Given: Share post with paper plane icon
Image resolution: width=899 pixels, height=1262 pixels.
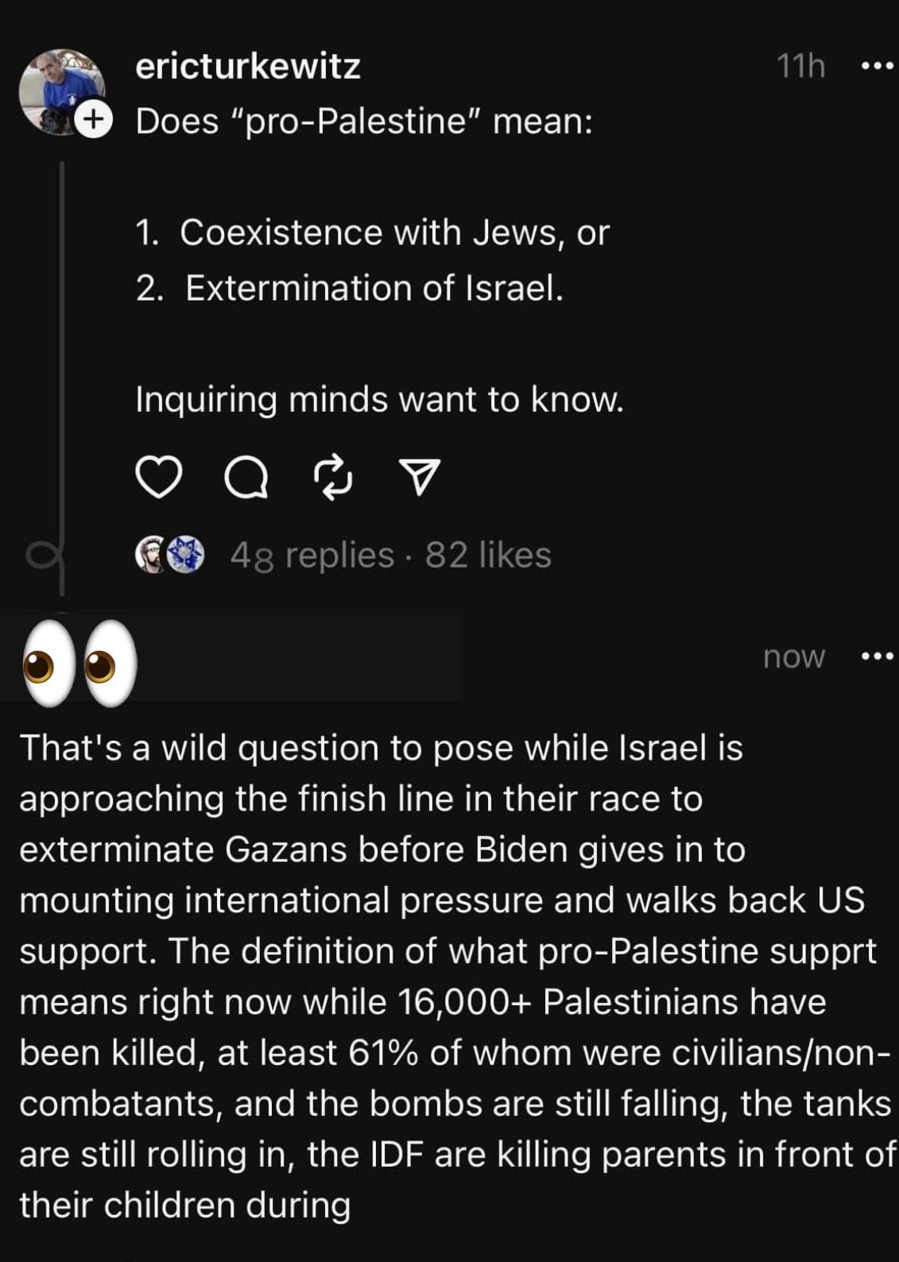Looking at the screenshot, I should tap(420, 477).
